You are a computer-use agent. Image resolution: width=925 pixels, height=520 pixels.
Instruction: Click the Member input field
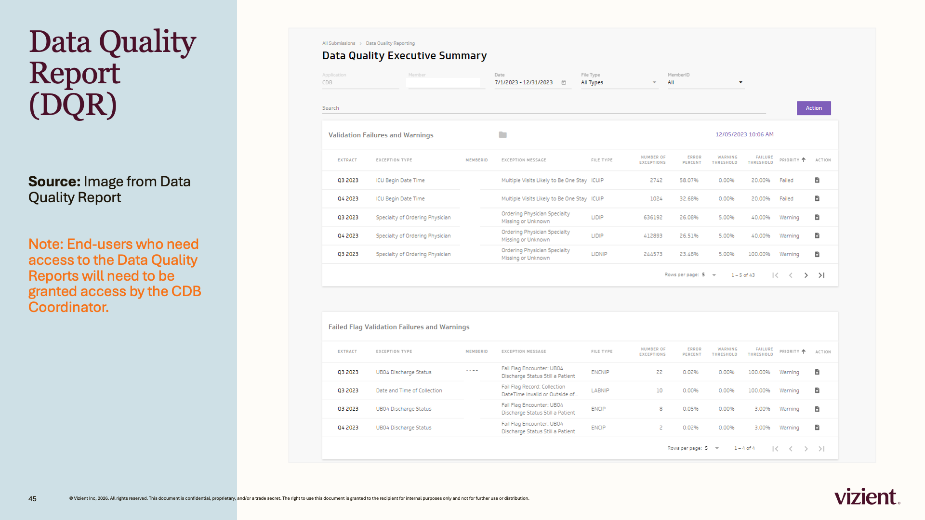tap(446, 83)
